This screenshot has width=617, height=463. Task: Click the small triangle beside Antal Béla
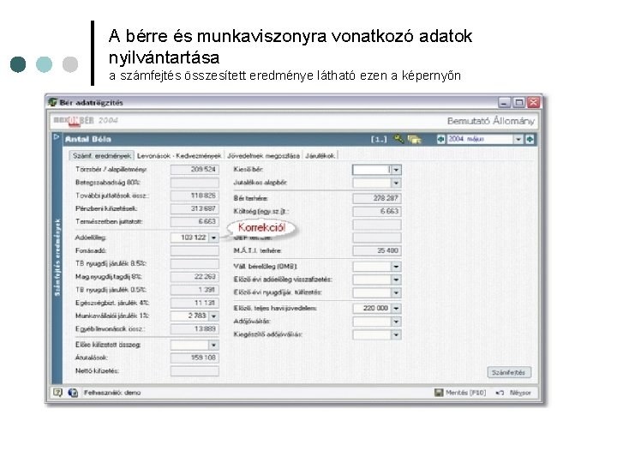click(x=57, y=136)
